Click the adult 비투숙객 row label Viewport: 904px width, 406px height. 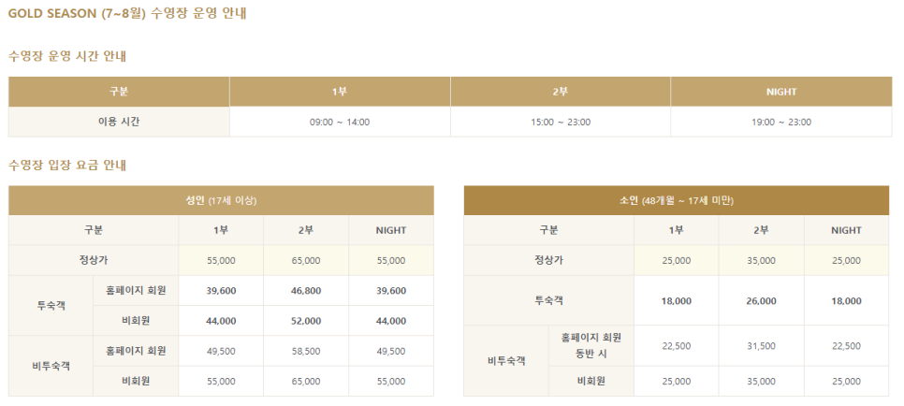pyautogui.click(x=51, y=366)
